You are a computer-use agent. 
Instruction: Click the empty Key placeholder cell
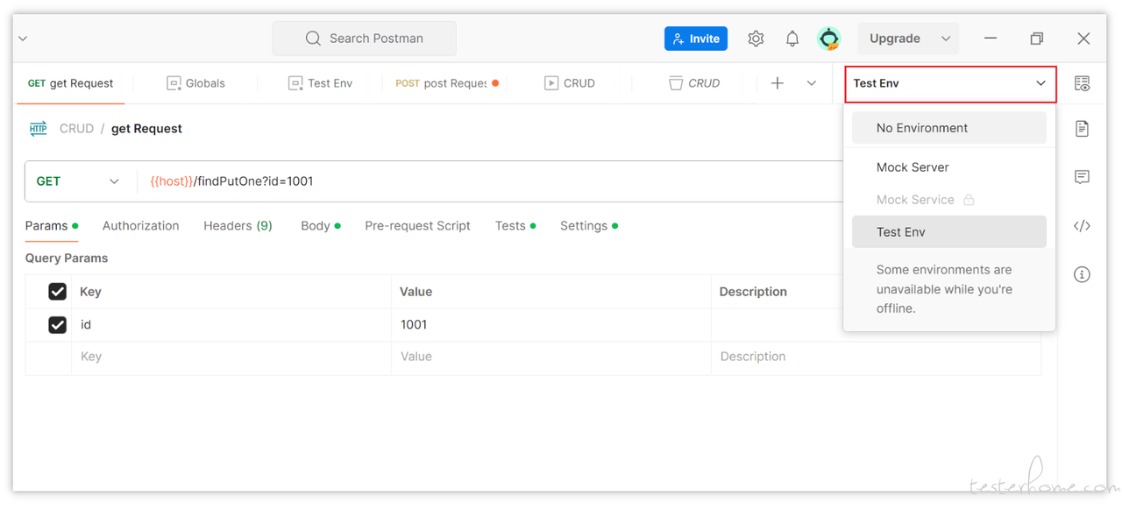231,358
